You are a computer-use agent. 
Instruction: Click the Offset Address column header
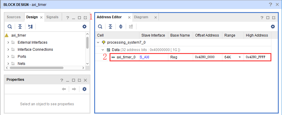pyautogui.click(x=208, y=35)
